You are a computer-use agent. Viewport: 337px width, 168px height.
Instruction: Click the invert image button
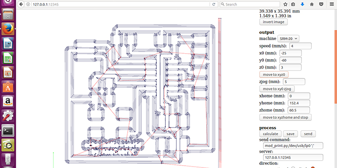273,22
